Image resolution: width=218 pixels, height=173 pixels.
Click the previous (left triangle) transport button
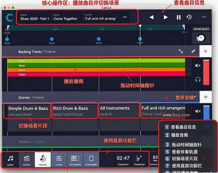(152, 17)
